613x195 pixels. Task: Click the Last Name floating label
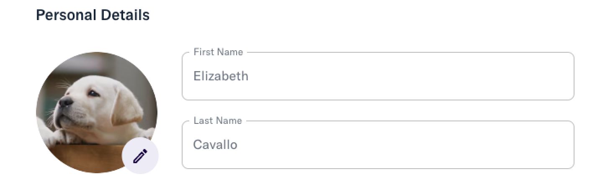point(218,121)
